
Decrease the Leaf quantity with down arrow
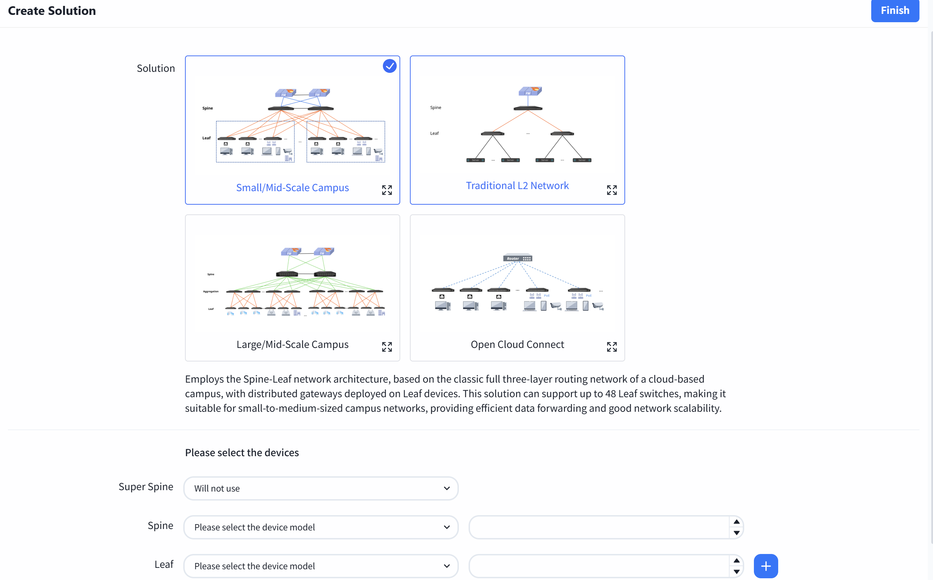click(x=736, y=571)
